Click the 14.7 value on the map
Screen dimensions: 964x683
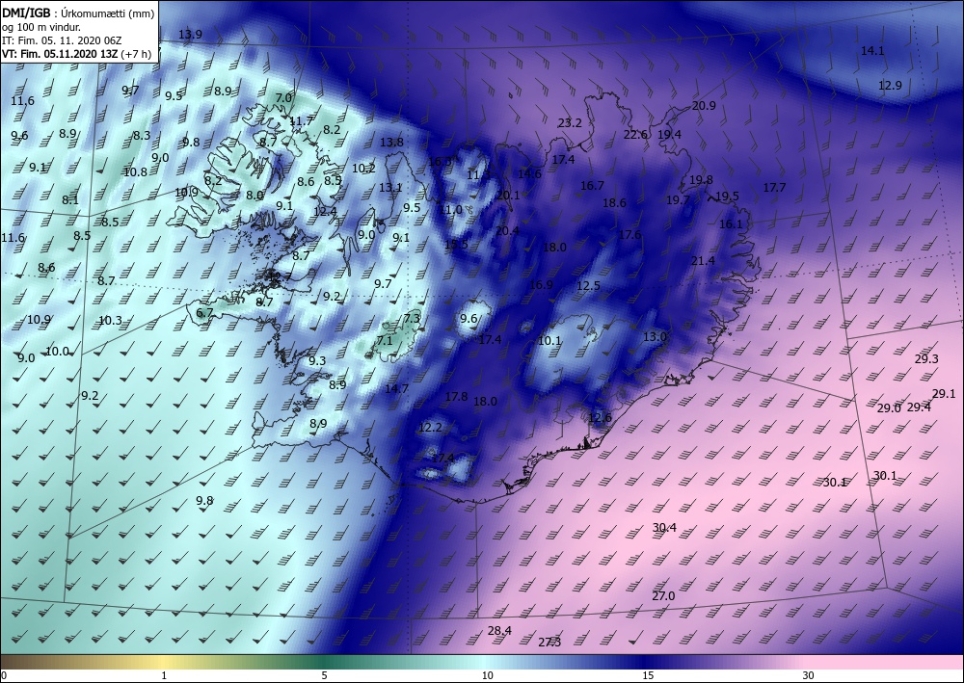(396, 389)
